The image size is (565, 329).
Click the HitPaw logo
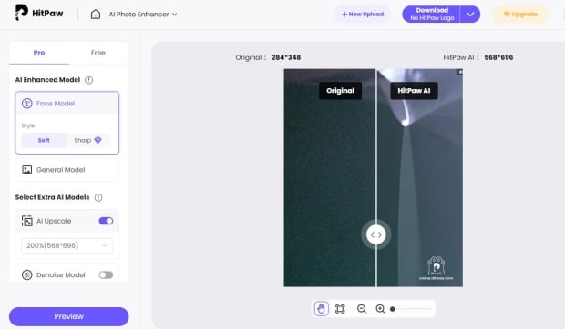tap(39, 13)
